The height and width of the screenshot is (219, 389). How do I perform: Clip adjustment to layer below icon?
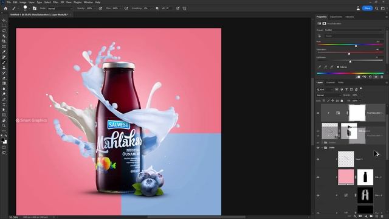(x=358, y=77)
